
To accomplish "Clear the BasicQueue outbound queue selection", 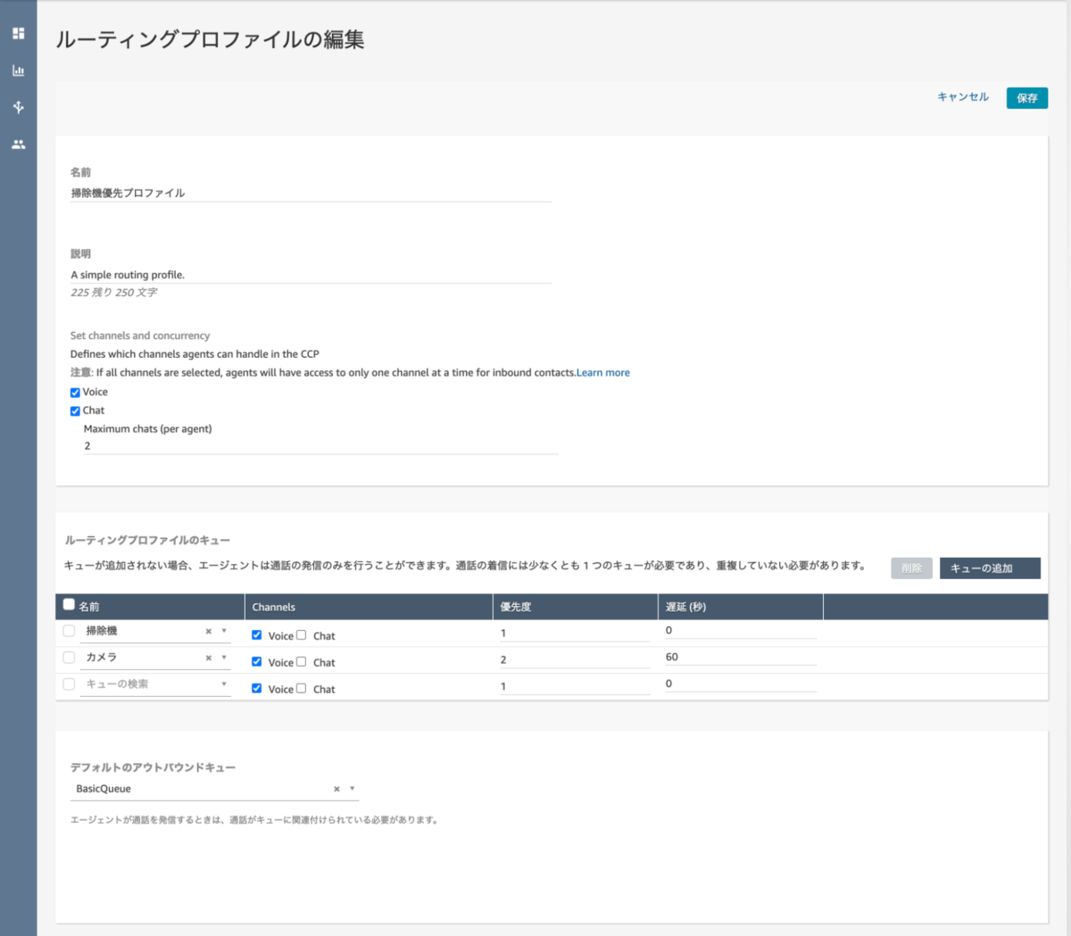I will coord(336,789).
